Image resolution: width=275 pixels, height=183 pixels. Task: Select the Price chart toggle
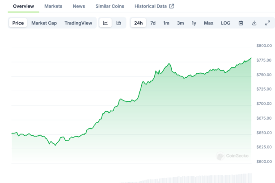coord(18,23)
